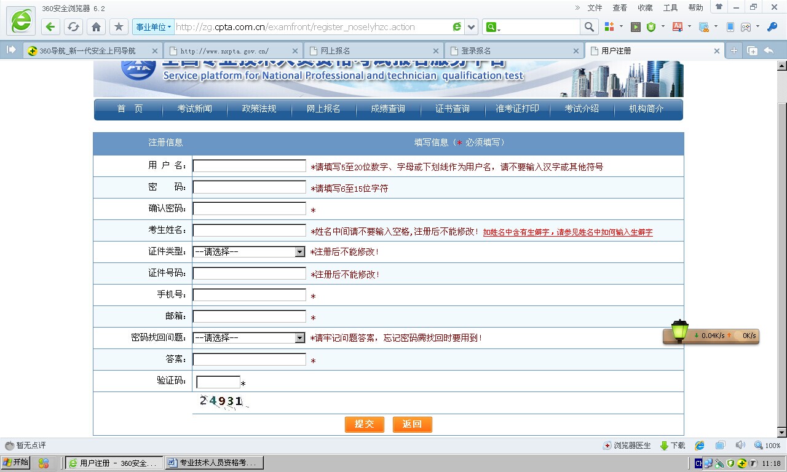Open Browser Doctor in the status bar

click(x=627, y=446)
